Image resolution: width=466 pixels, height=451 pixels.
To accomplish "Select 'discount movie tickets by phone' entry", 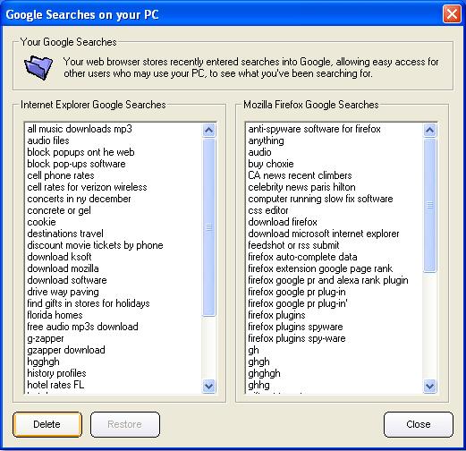I will [95, 245].
